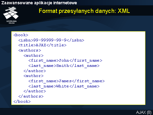Click the first_name line containing James
153x115 pixels.
click(x=66, y=81)
